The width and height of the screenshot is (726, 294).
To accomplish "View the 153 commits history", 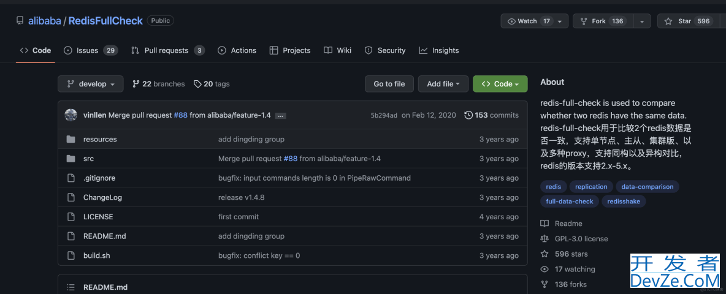I will (x=492, y=115).
